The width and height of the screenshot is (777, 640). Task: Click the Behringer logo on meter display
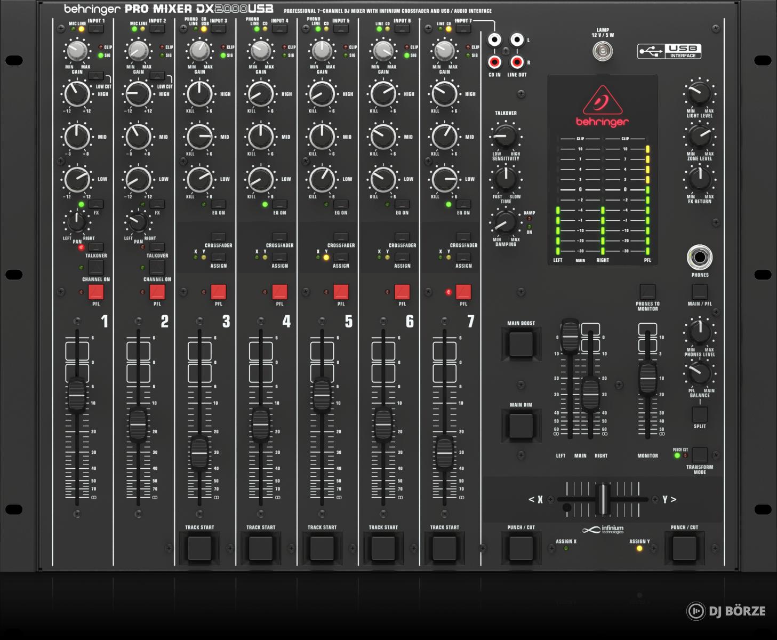click(602, 107)
